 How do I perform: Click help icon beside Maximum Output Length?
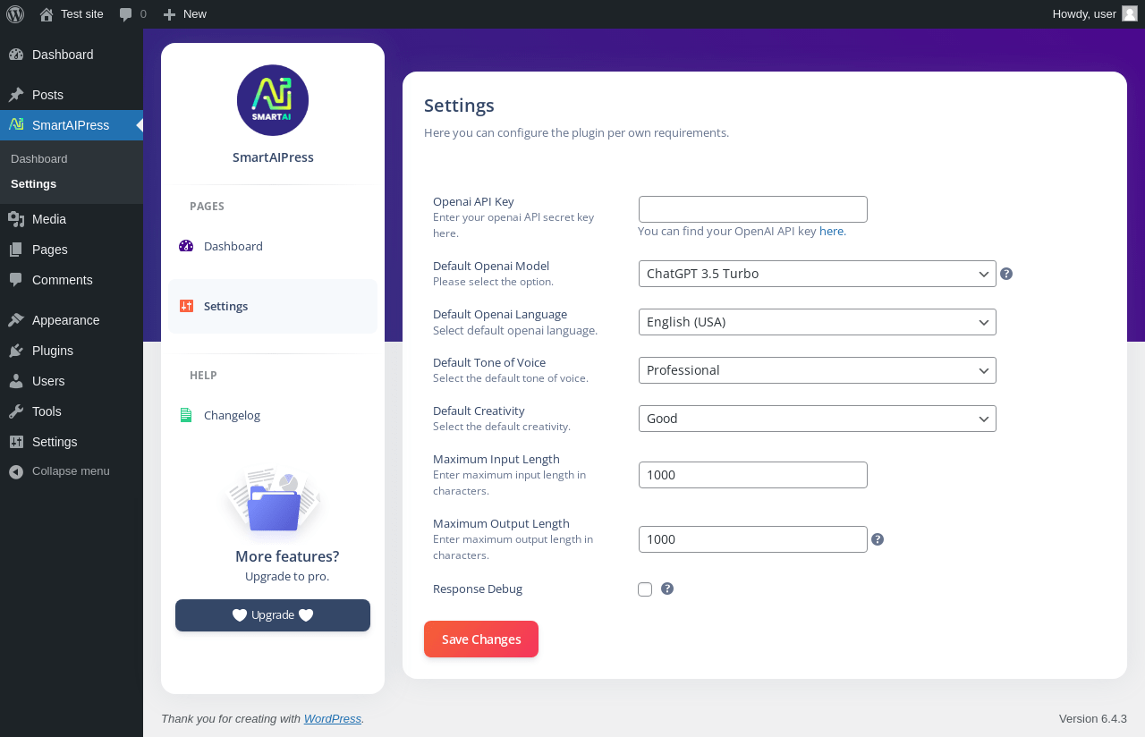point(878,539)
